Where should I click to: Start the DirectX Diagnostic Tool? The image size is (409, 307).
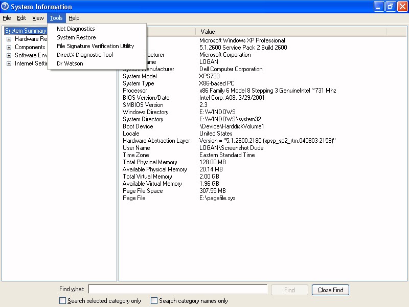tap(85, 55)
